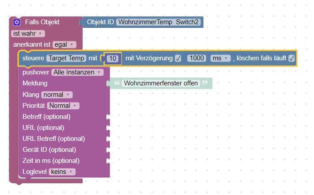Viewport: 314px width, 195px height.
Task: Click the Klang label
Action: coord(30,95)
